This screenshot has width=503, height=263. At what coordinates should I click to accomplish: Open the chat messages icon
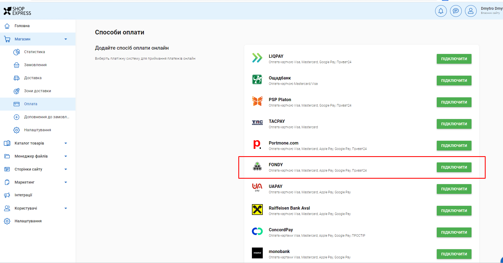click(x=456, y=11)
